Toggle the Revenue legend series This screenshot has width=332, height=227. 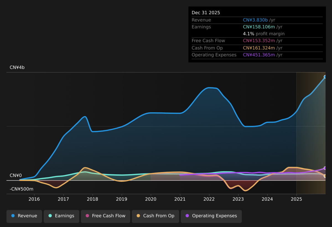[x=24, y=216]
